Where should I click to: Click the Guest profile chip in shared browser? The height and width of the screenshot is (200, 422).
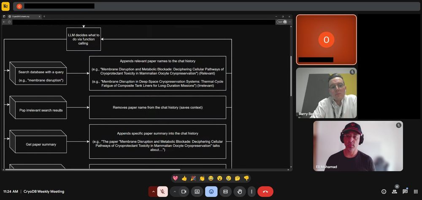[x=282, y=22]
